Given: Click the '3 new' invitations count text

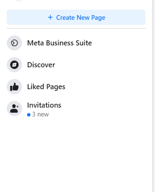Looking at the screenshot, I should (40, 115).
